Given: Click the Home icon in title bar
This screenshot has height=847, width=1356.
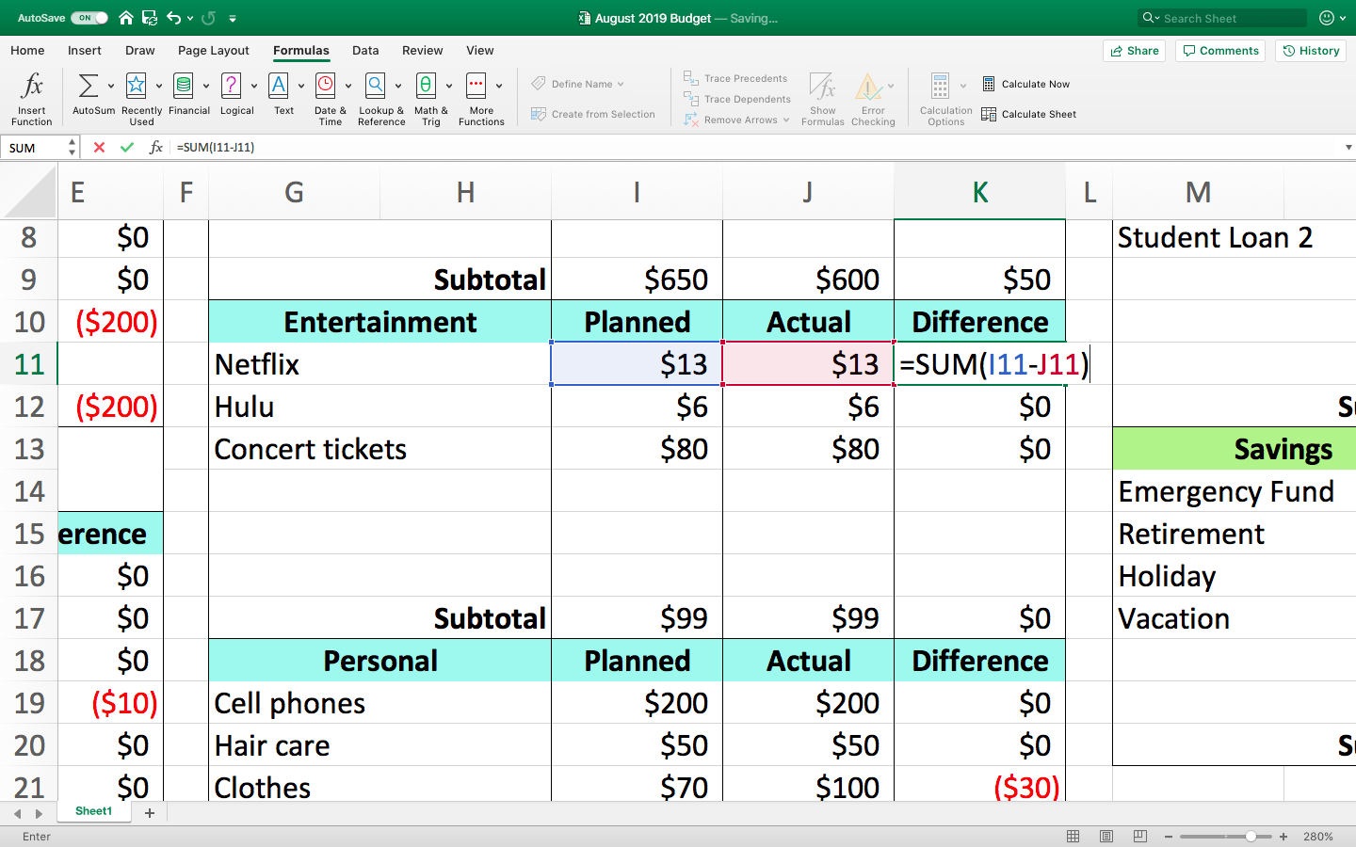Looking at the screenshot, I should click(x=125, y=18).
